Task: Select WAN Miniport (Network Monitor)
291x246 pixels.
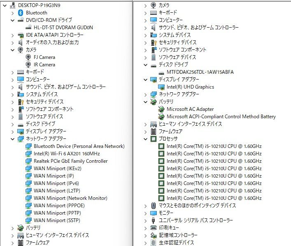Action: 70,198
